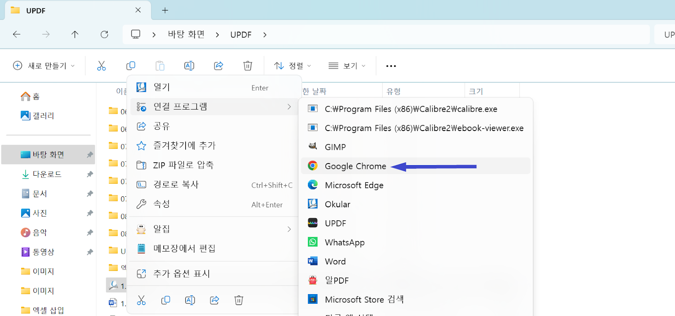Open 동영상 in the navigation pane
The height and width of the screenshot is (316, 675).
click(x=38, y=252)
